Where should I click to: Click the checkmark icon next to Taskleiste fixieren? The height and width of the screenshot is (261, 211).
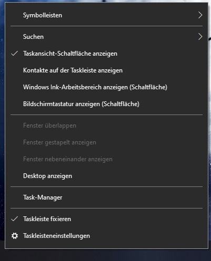(14, 219)
